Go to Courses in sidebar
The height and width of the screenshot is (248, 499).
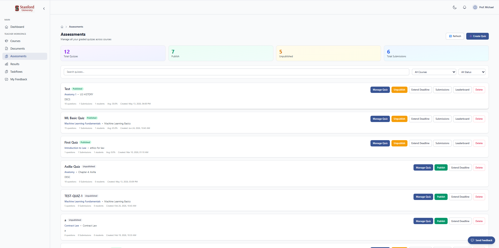tap(25, 41)
